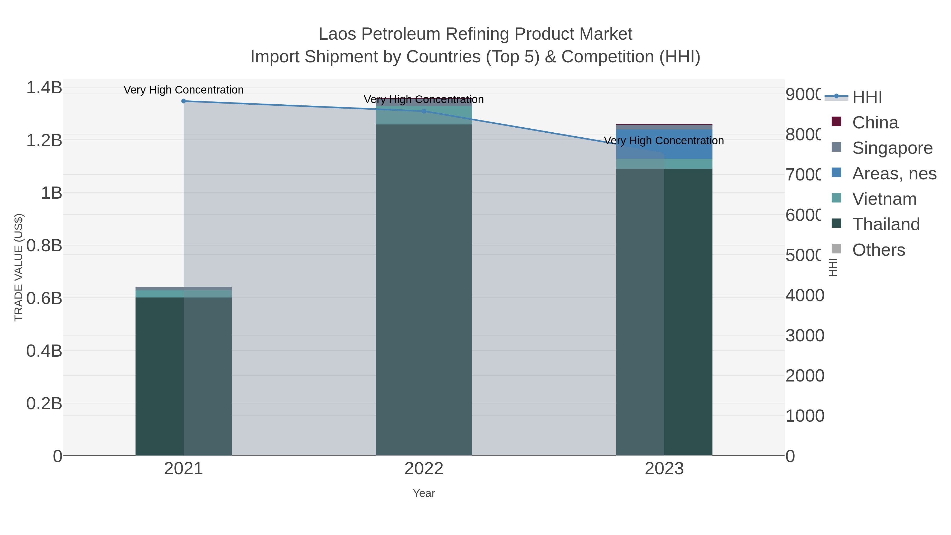Image resolution: width=951 pixels, height=535 pixels.
Task: Click the 2021 Vietnam teal bar segment
Action: click(184, 294)
